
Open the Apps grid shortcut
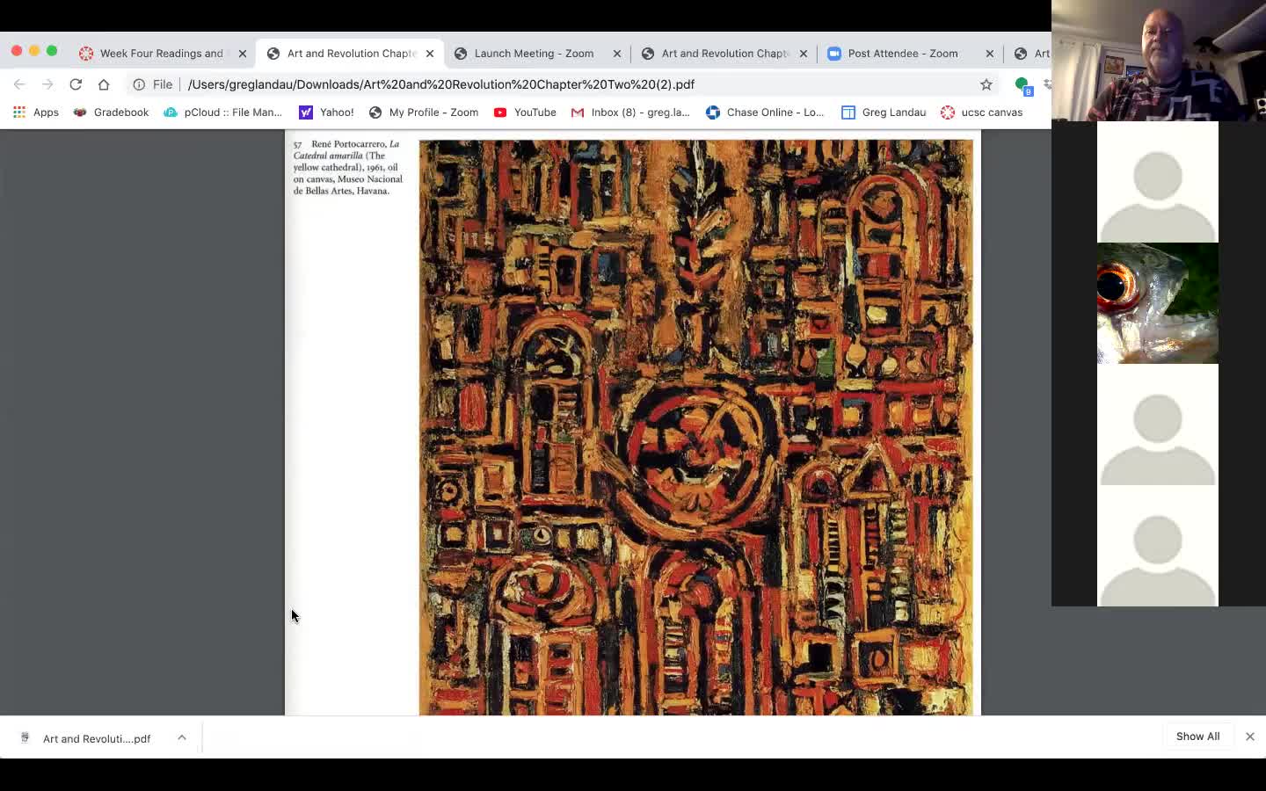[x=36, y=112]
